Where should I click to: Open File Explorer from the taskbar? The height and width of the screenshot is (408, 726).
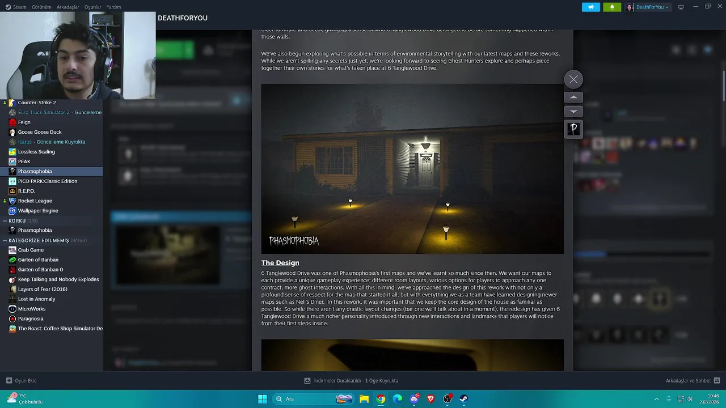(364, 399)
